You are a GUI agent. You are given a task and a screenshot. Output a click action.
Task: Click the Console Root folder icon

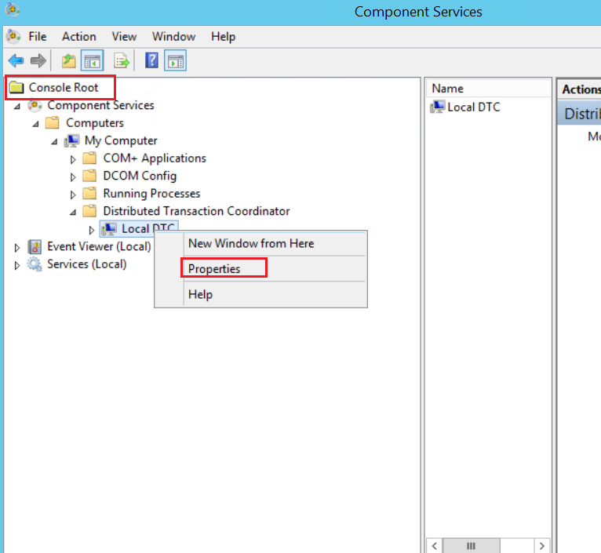16,87
